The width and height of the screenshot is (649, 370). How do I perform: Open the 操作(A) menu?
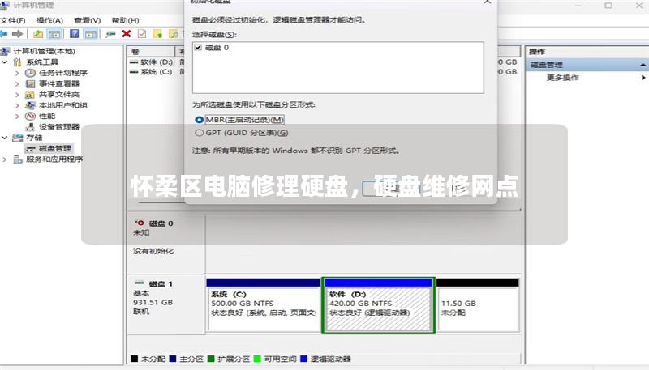(x=49, y=20)
